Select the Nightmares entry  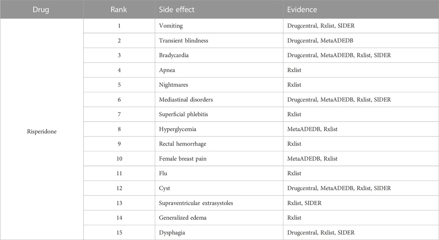(174, 85)
